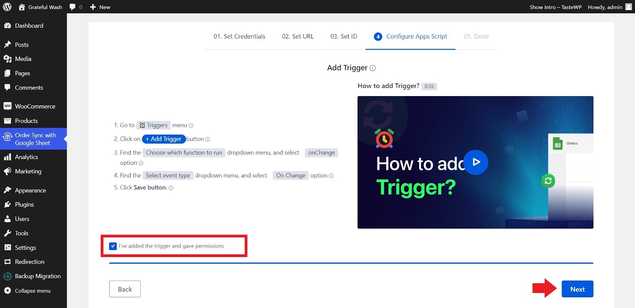The image size is (635, 308).
Task: Open Order Sync with Google Sheet menu
Action: [33, 139]
